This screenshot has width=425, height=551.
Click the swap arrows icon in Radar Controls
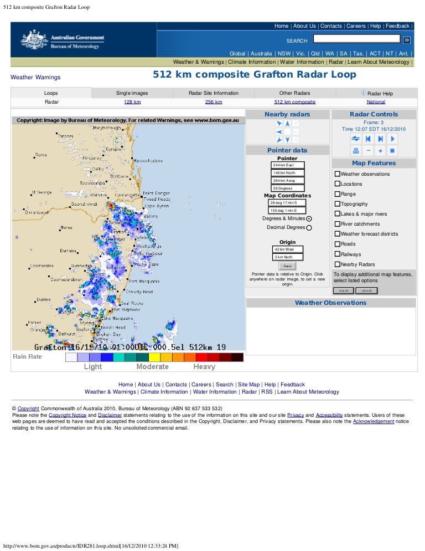click(356, 139)
